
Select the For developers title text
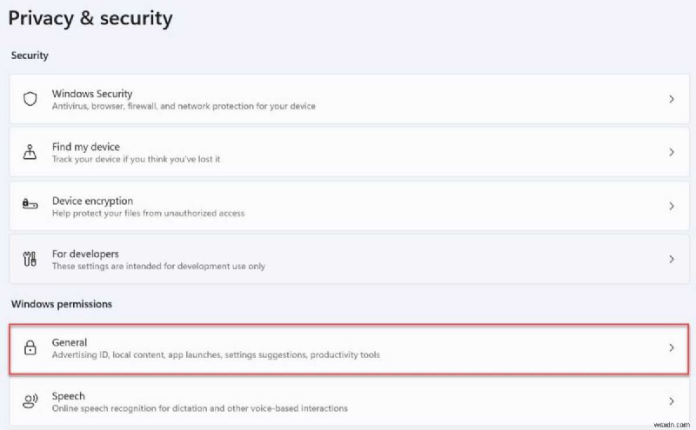click(85, 254)
